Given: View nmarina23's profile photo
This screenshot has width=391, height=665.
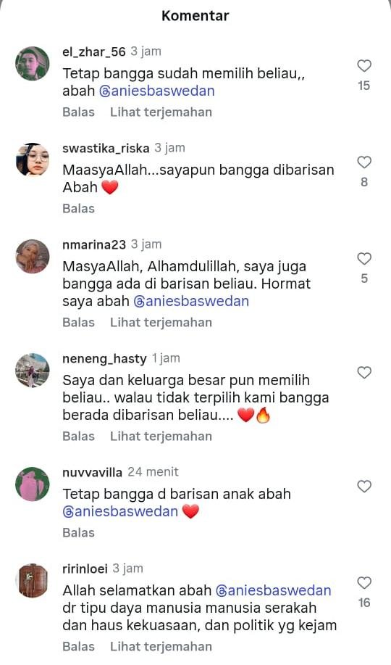Looking at the screenshot, I should point(32,257).
